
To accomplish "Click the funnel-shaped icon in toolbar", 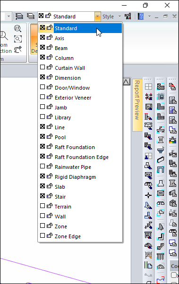I will coord(161,150).
